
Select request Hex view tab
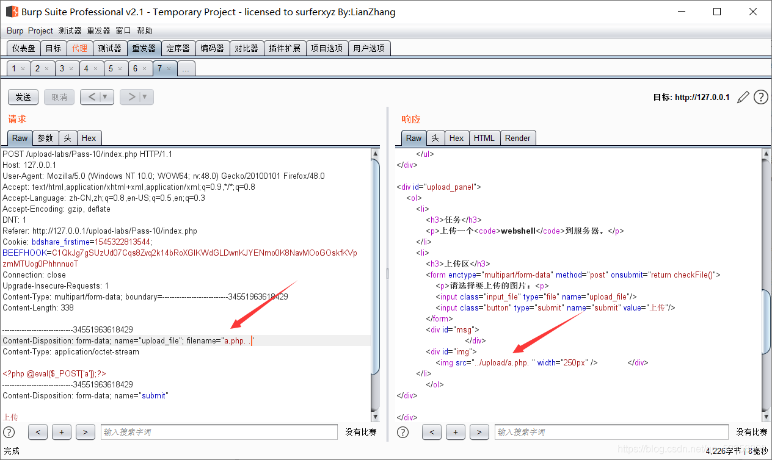(x=89, y=138)
